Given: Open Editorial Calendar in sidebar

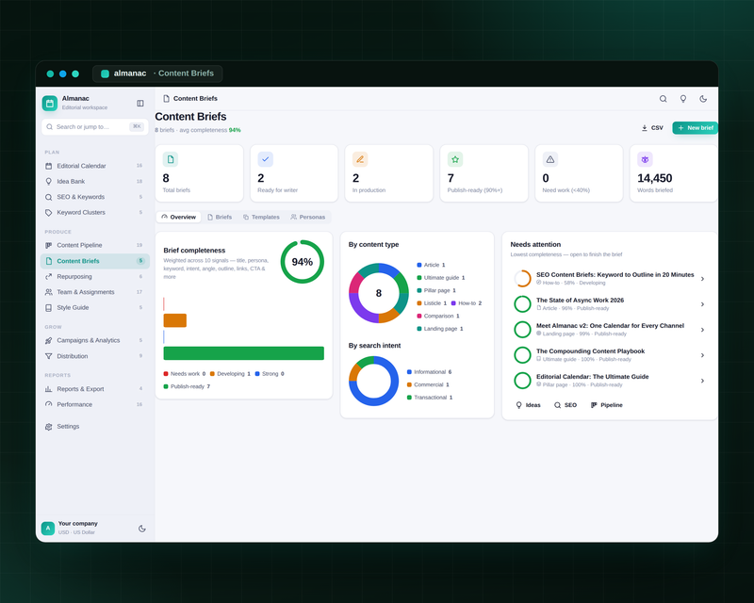Looking at the screenshot, I should point(95,166).
